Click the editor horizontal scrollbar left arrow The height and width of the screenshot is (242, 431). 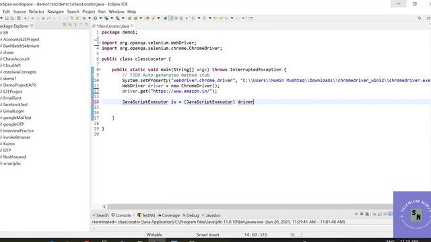pos(104,206)
